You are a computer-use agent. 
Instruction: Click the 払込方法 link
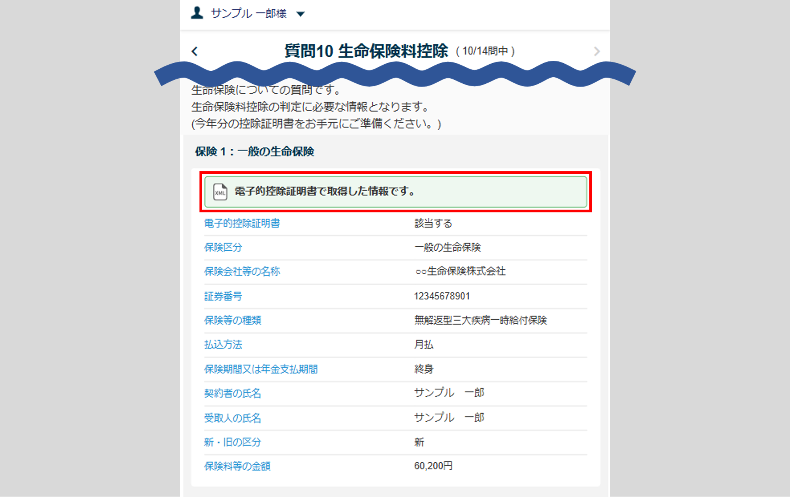tap(223, 345)
